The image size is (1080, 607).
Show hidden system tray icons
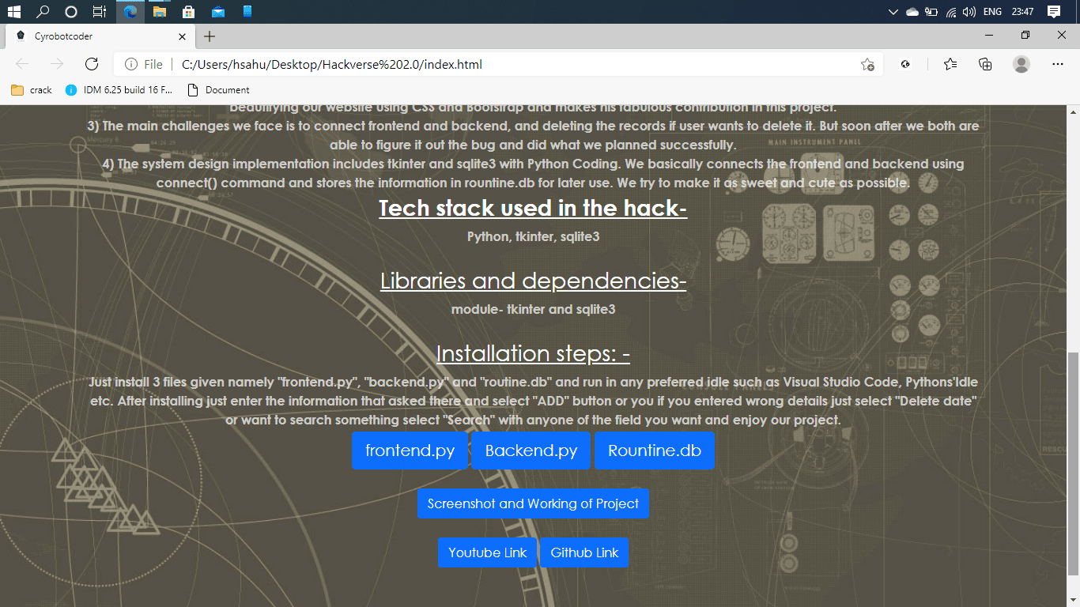click(893, 12)
